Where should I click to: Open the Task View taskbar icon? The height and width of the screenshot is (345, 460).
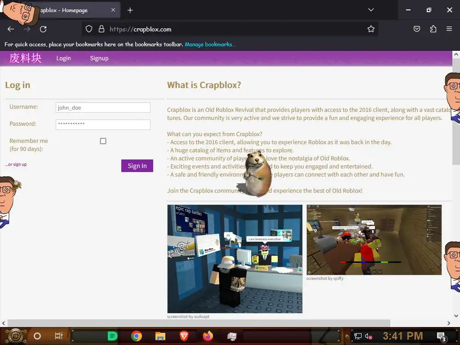coord(59,336)
